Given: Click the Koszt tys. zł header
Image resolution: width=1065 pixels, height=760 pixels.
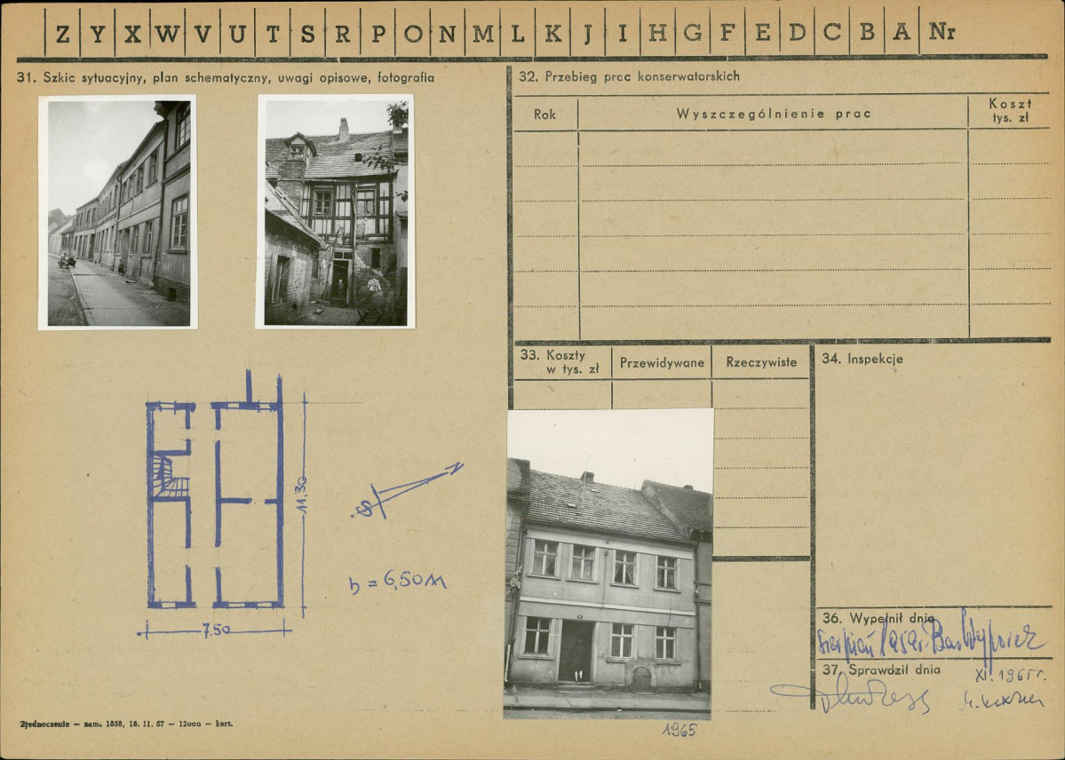Looking at the screenshot, I should pyautogui.click(x=1009, y=111).
